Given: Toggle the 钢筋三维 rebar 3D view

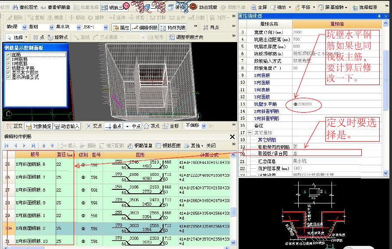Looking at the screenshot, I should coord(114,7).
